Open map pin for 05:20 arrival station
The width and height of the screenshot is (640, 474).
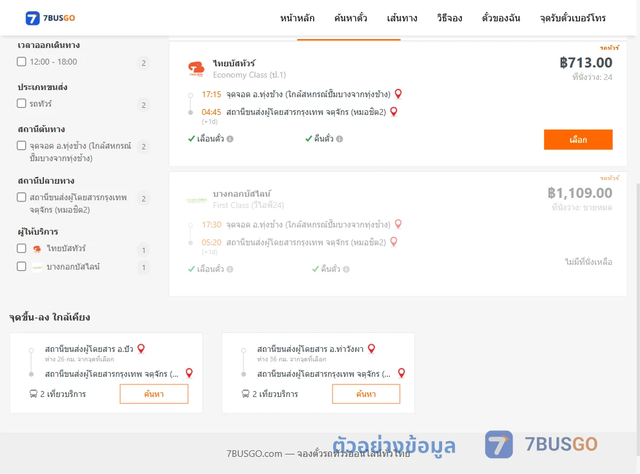pos(394,242)
